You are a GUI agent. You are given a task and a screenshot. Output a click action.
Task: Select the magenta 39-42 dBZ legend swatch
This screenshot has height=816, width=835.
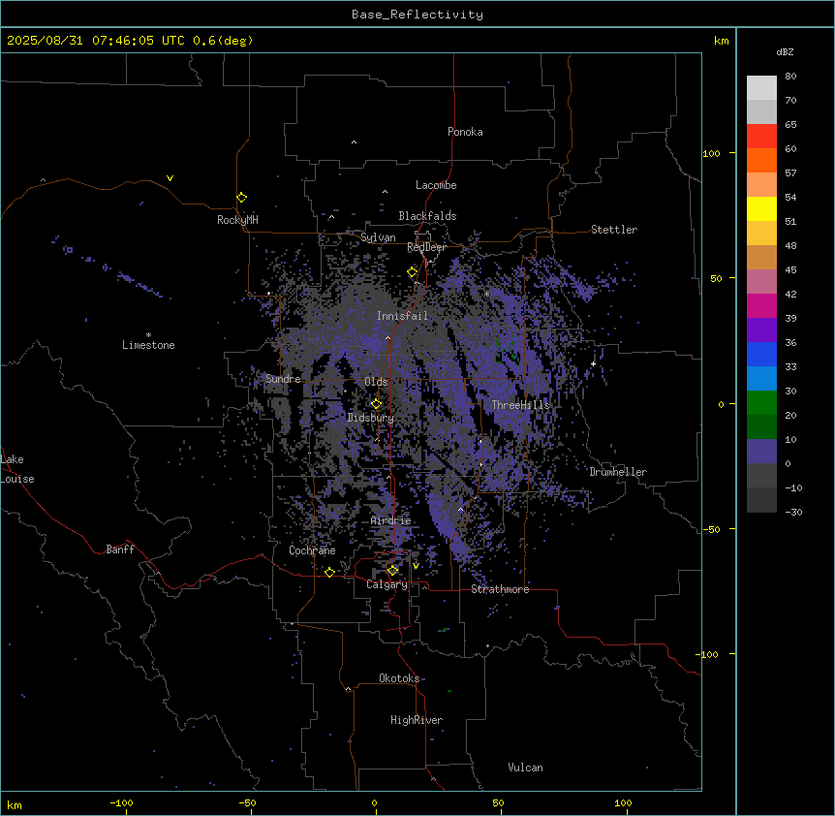click(x=761, y=305)
